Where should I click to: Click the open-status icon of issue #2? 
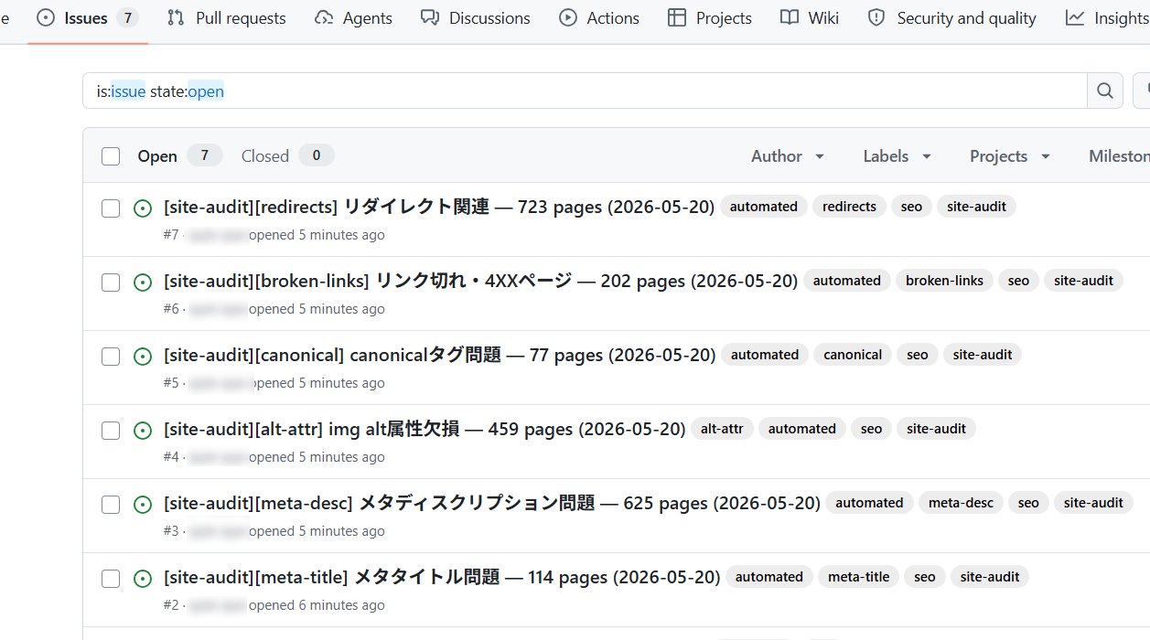click(143, 579)
